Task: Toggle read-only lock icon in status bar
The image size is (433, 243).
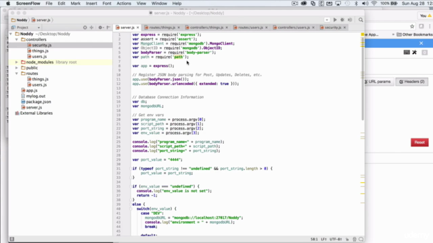Action: (347, 239)
